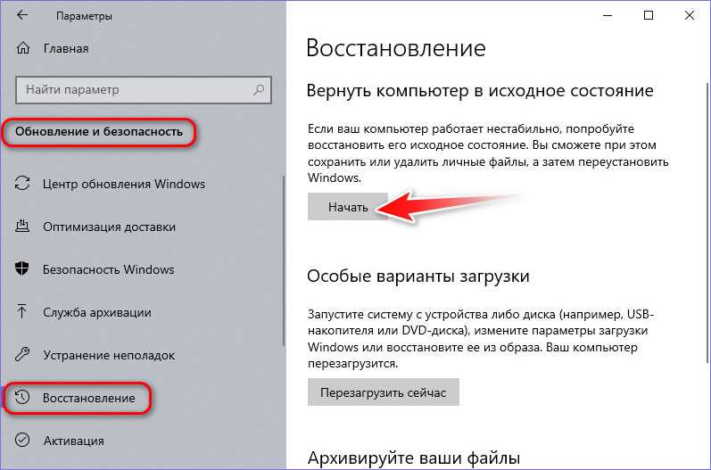Go to Безопасность Windows section
The width and height of the screenshot is (711, 470).
click(x=108, y=269)
